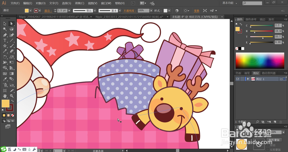This screenshot has height=152, width=288.
Task: Select the Mesh tool
Action: click(5, 74)
